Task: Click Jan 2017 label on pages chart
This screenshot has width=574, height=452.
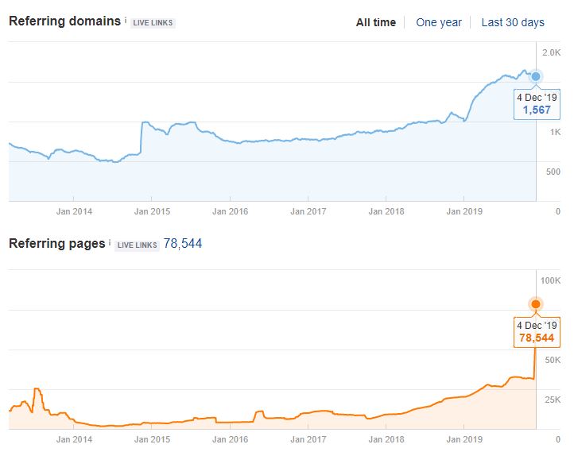Action: [308, 439]
